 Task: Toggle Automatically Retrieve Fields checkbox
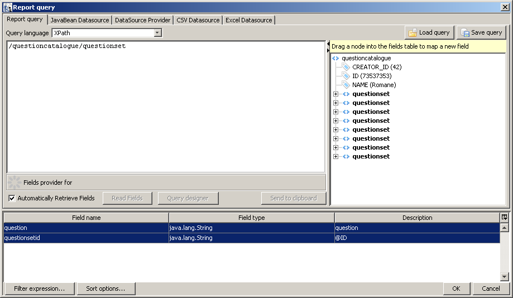coord(12,198)
